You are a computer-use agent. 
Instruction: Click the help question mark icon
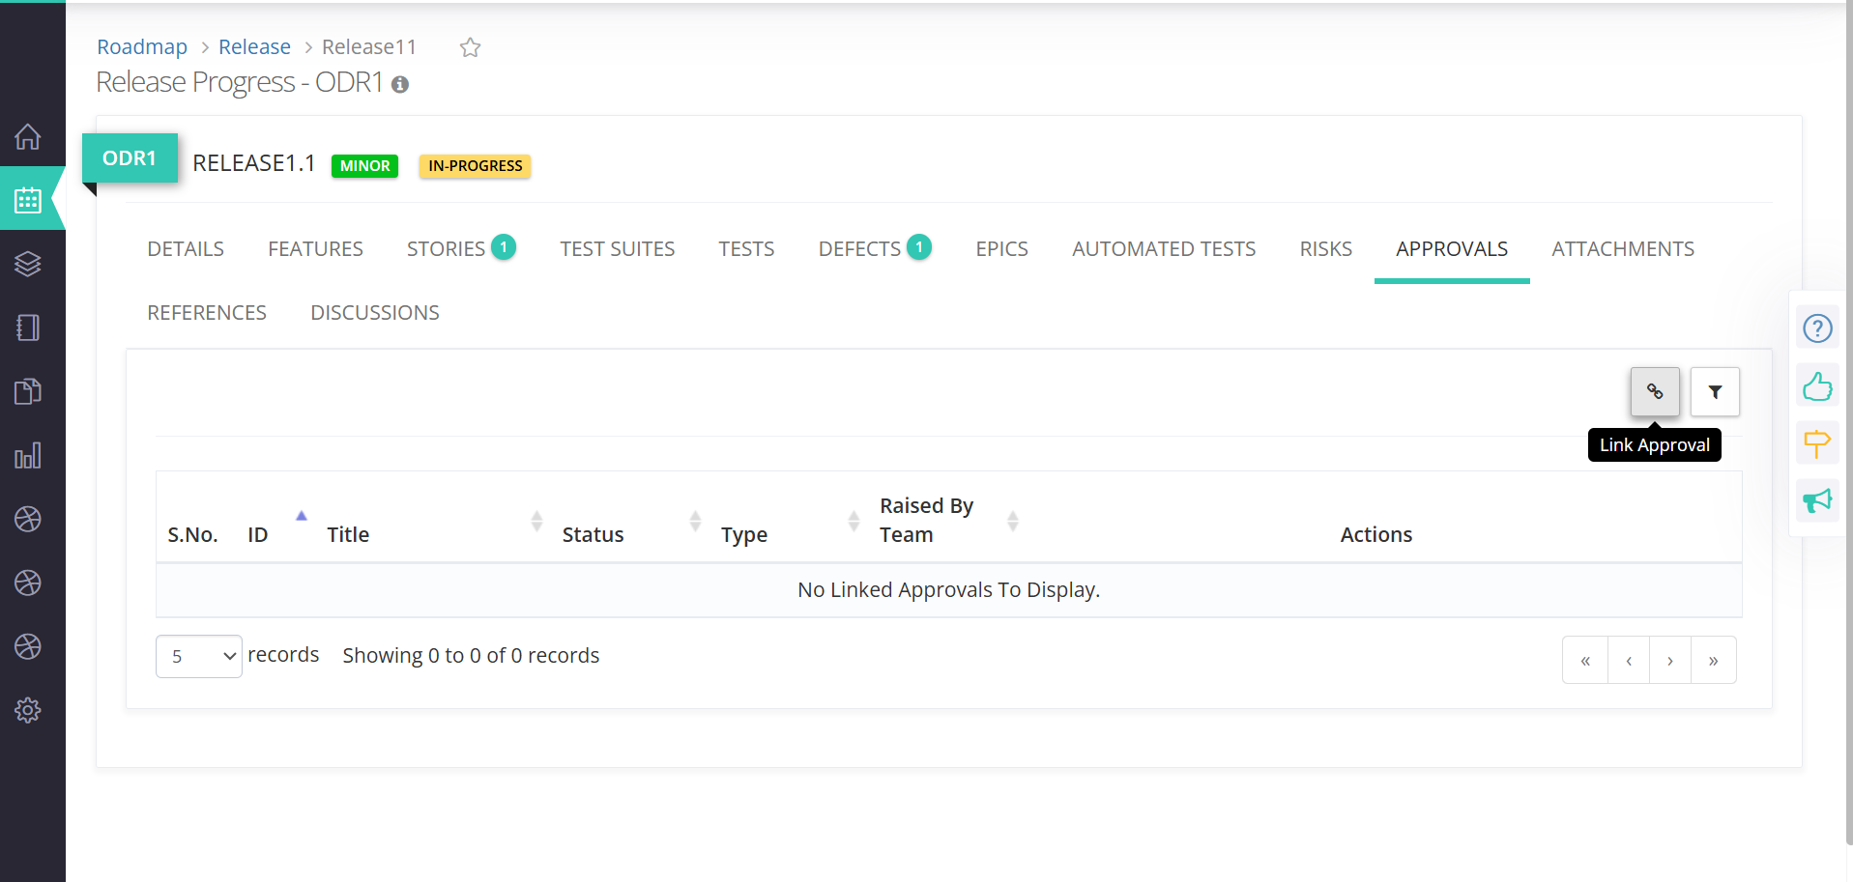click(1816, 328)
